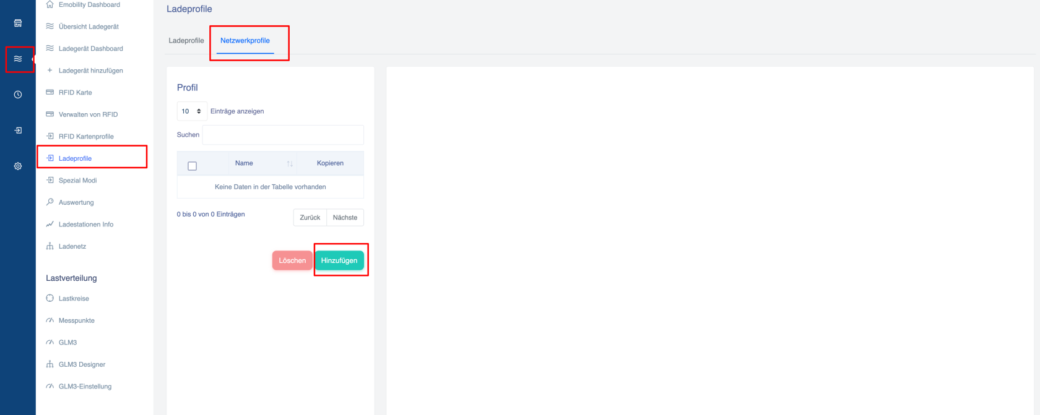Open the clock icon in the blue rail
This screenshot has width=1040, height=415.
pos(18,95)
